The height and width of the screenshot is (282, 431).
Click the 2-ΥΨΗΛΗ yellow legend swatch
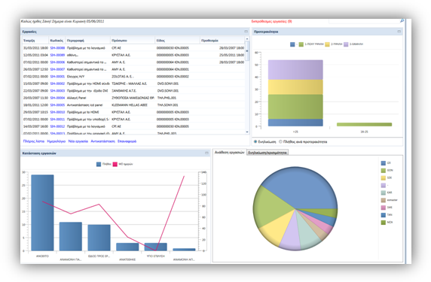pos(327,44)
